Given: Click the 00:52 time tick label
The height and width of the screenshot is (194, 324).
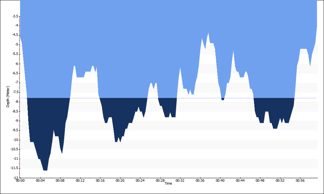Looking at the screenshot, I should pos(280,180).
